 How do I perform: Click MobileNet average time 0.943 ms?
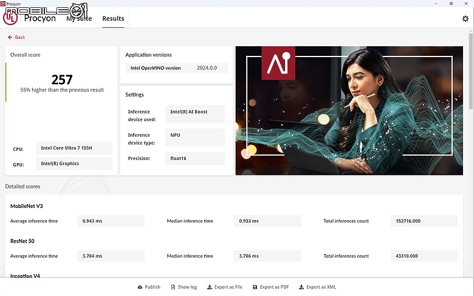pyautogui.click(x=111, y=221)
